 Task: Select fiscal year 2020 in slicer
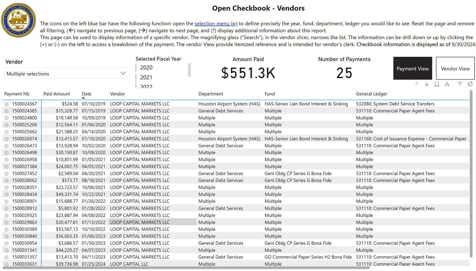(x=146, y=68)
